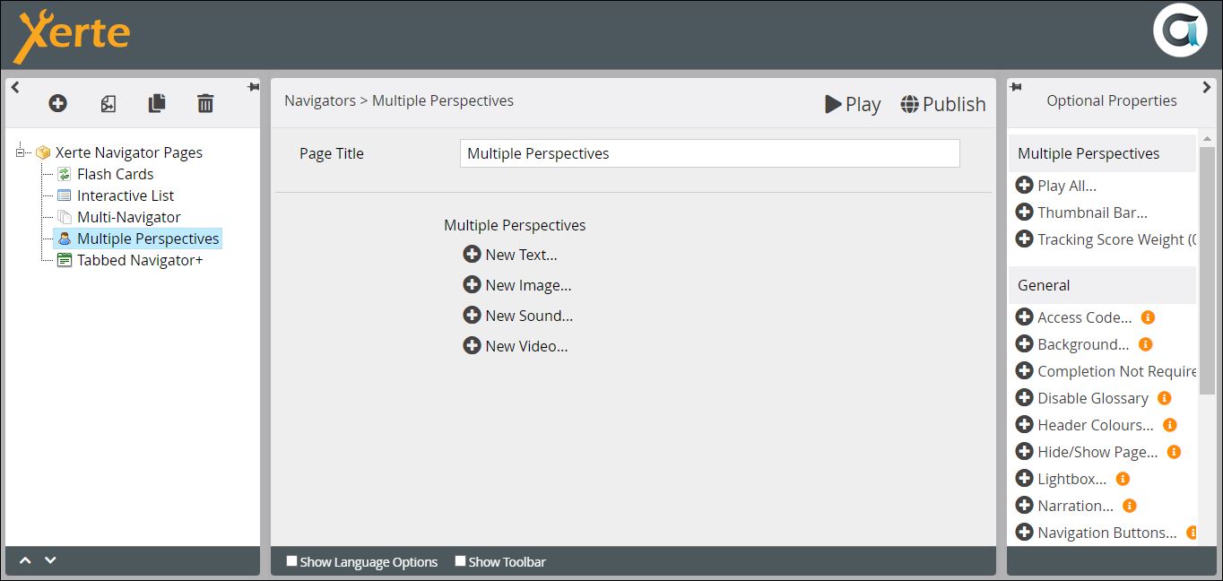
Task: Click the info icon beside Narration
Action: coord(1130,506)
